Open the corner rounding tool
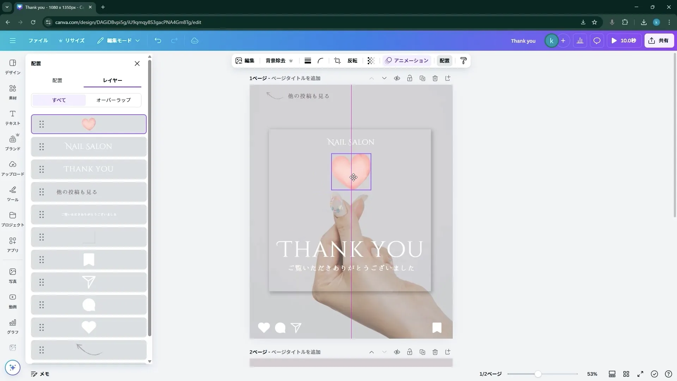Screen dimensions: 677x381 (321, 61)
